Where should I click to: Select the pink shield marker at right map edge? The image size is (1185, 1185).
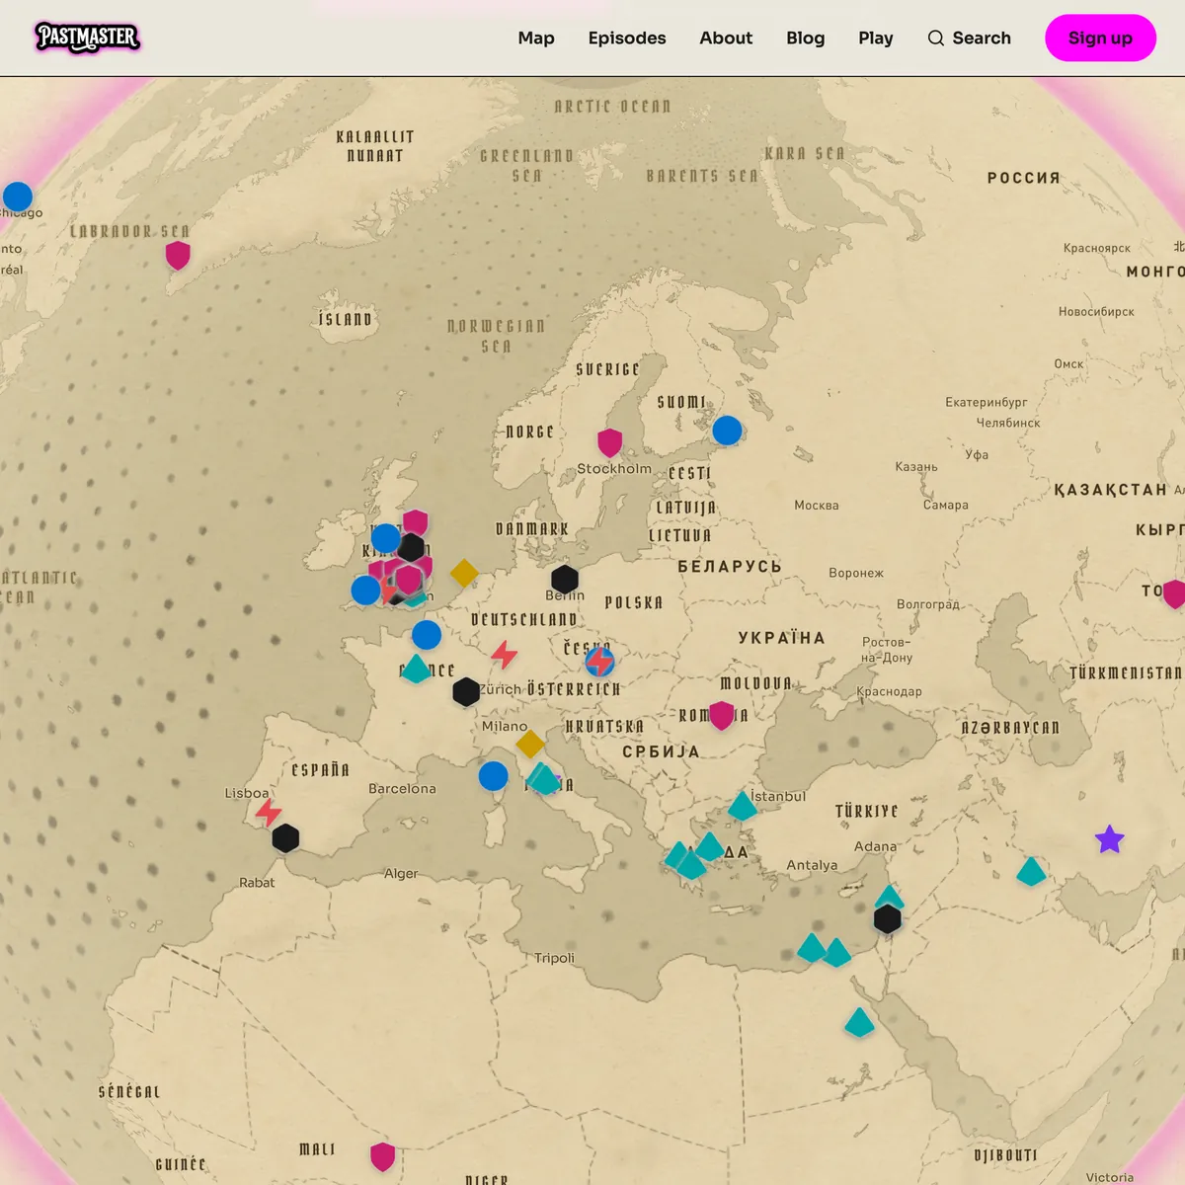pos(1175,593)
